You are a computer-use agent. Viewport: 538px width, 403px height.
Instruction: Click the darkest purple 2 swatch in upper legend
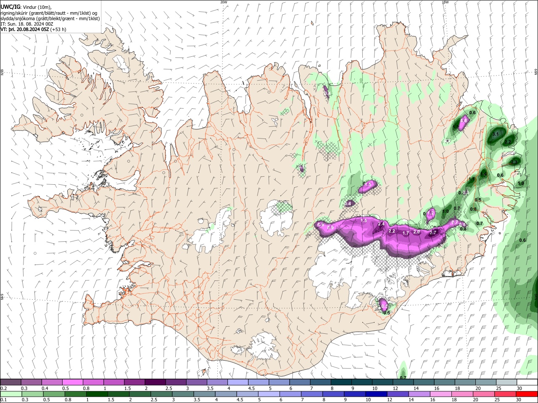pos(155,382)
